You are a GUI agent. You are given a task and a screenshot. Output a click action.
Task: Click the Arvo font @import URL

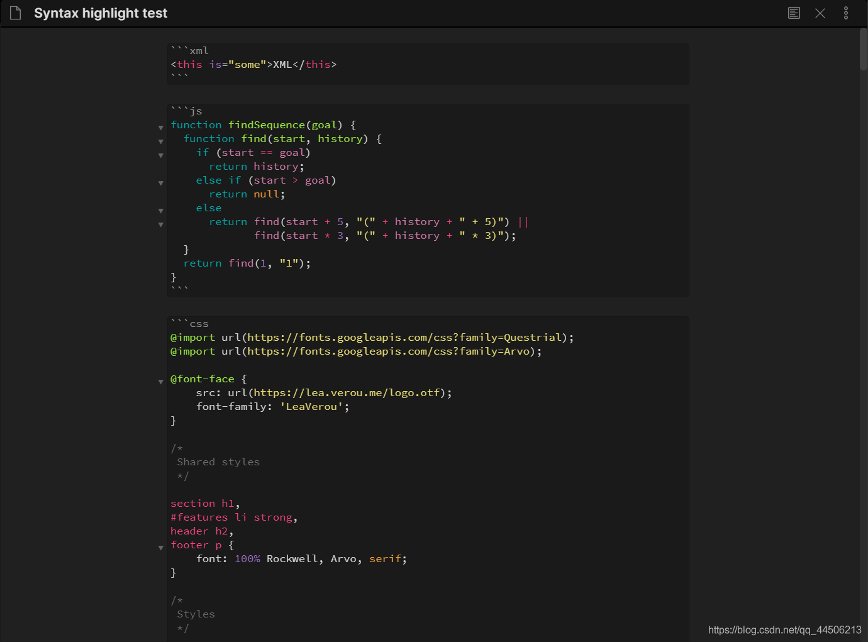coord(388,351)
